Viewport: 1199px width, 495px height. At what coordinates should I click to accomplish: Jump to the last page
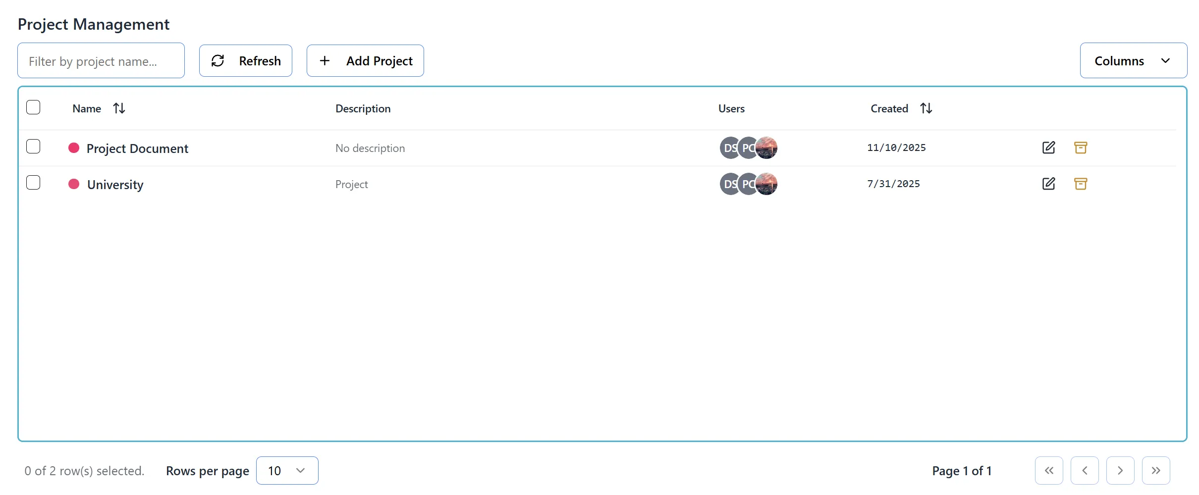point(1156,470)
